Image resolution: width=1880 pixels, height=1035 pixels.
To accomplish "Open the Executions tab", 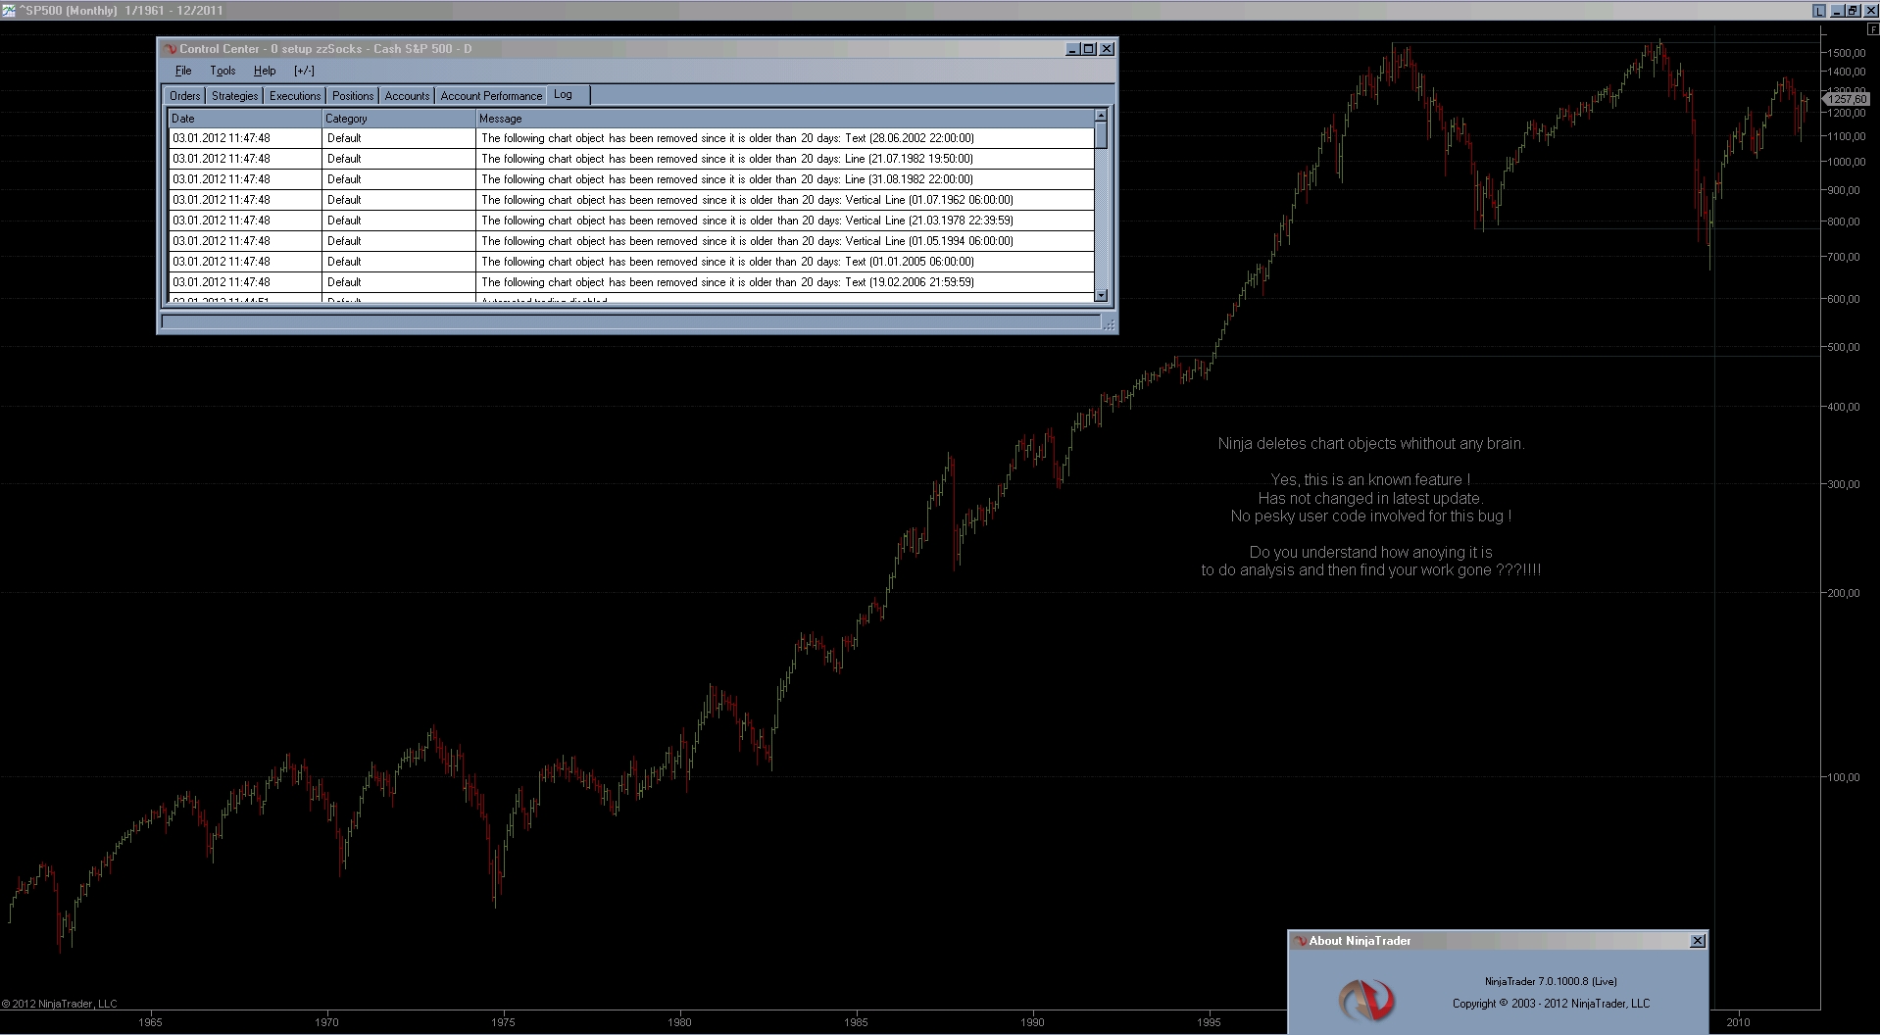I will pos(295,96).
